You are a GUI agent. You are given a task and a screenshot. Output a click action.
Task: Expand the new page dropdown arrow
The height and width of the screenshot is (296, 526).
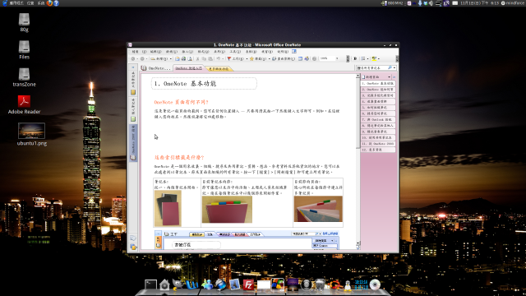tap(389, 76)
